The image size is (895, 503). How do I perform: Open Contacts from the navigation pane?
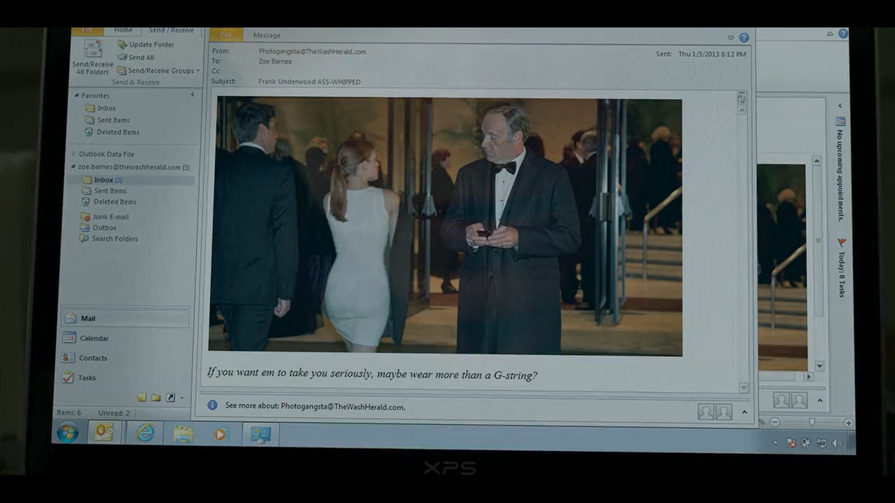tap(93, 358)
